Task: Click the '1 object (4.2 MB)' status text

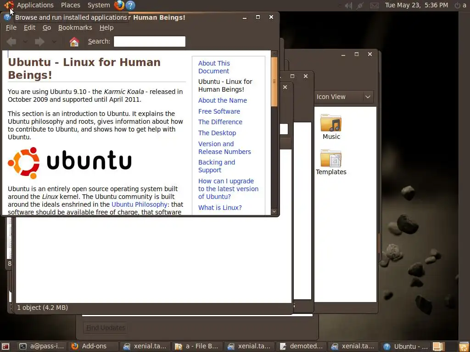Action: 42,308
